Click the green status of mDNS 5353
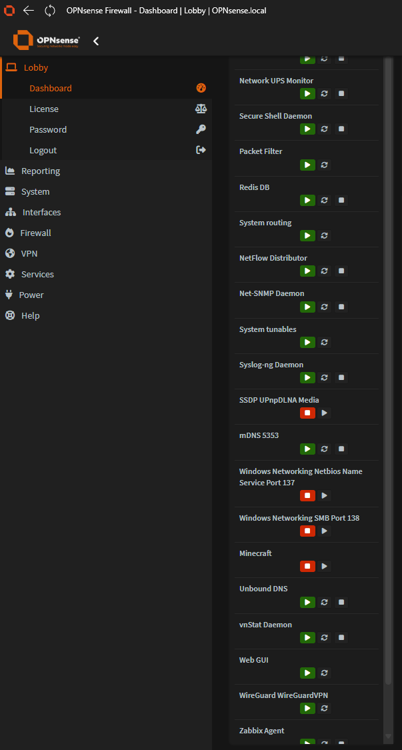 click(307, 449)
